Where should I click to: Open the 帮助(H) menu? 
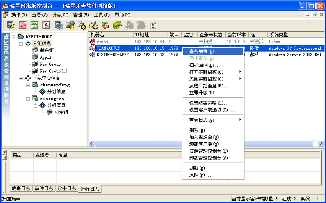[122, 15]
